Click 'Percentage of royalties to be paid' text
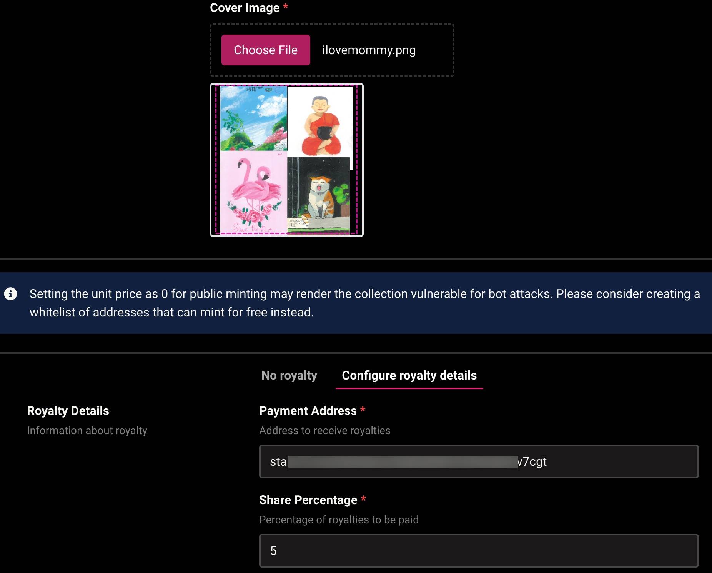 click(x=339, y=520)
